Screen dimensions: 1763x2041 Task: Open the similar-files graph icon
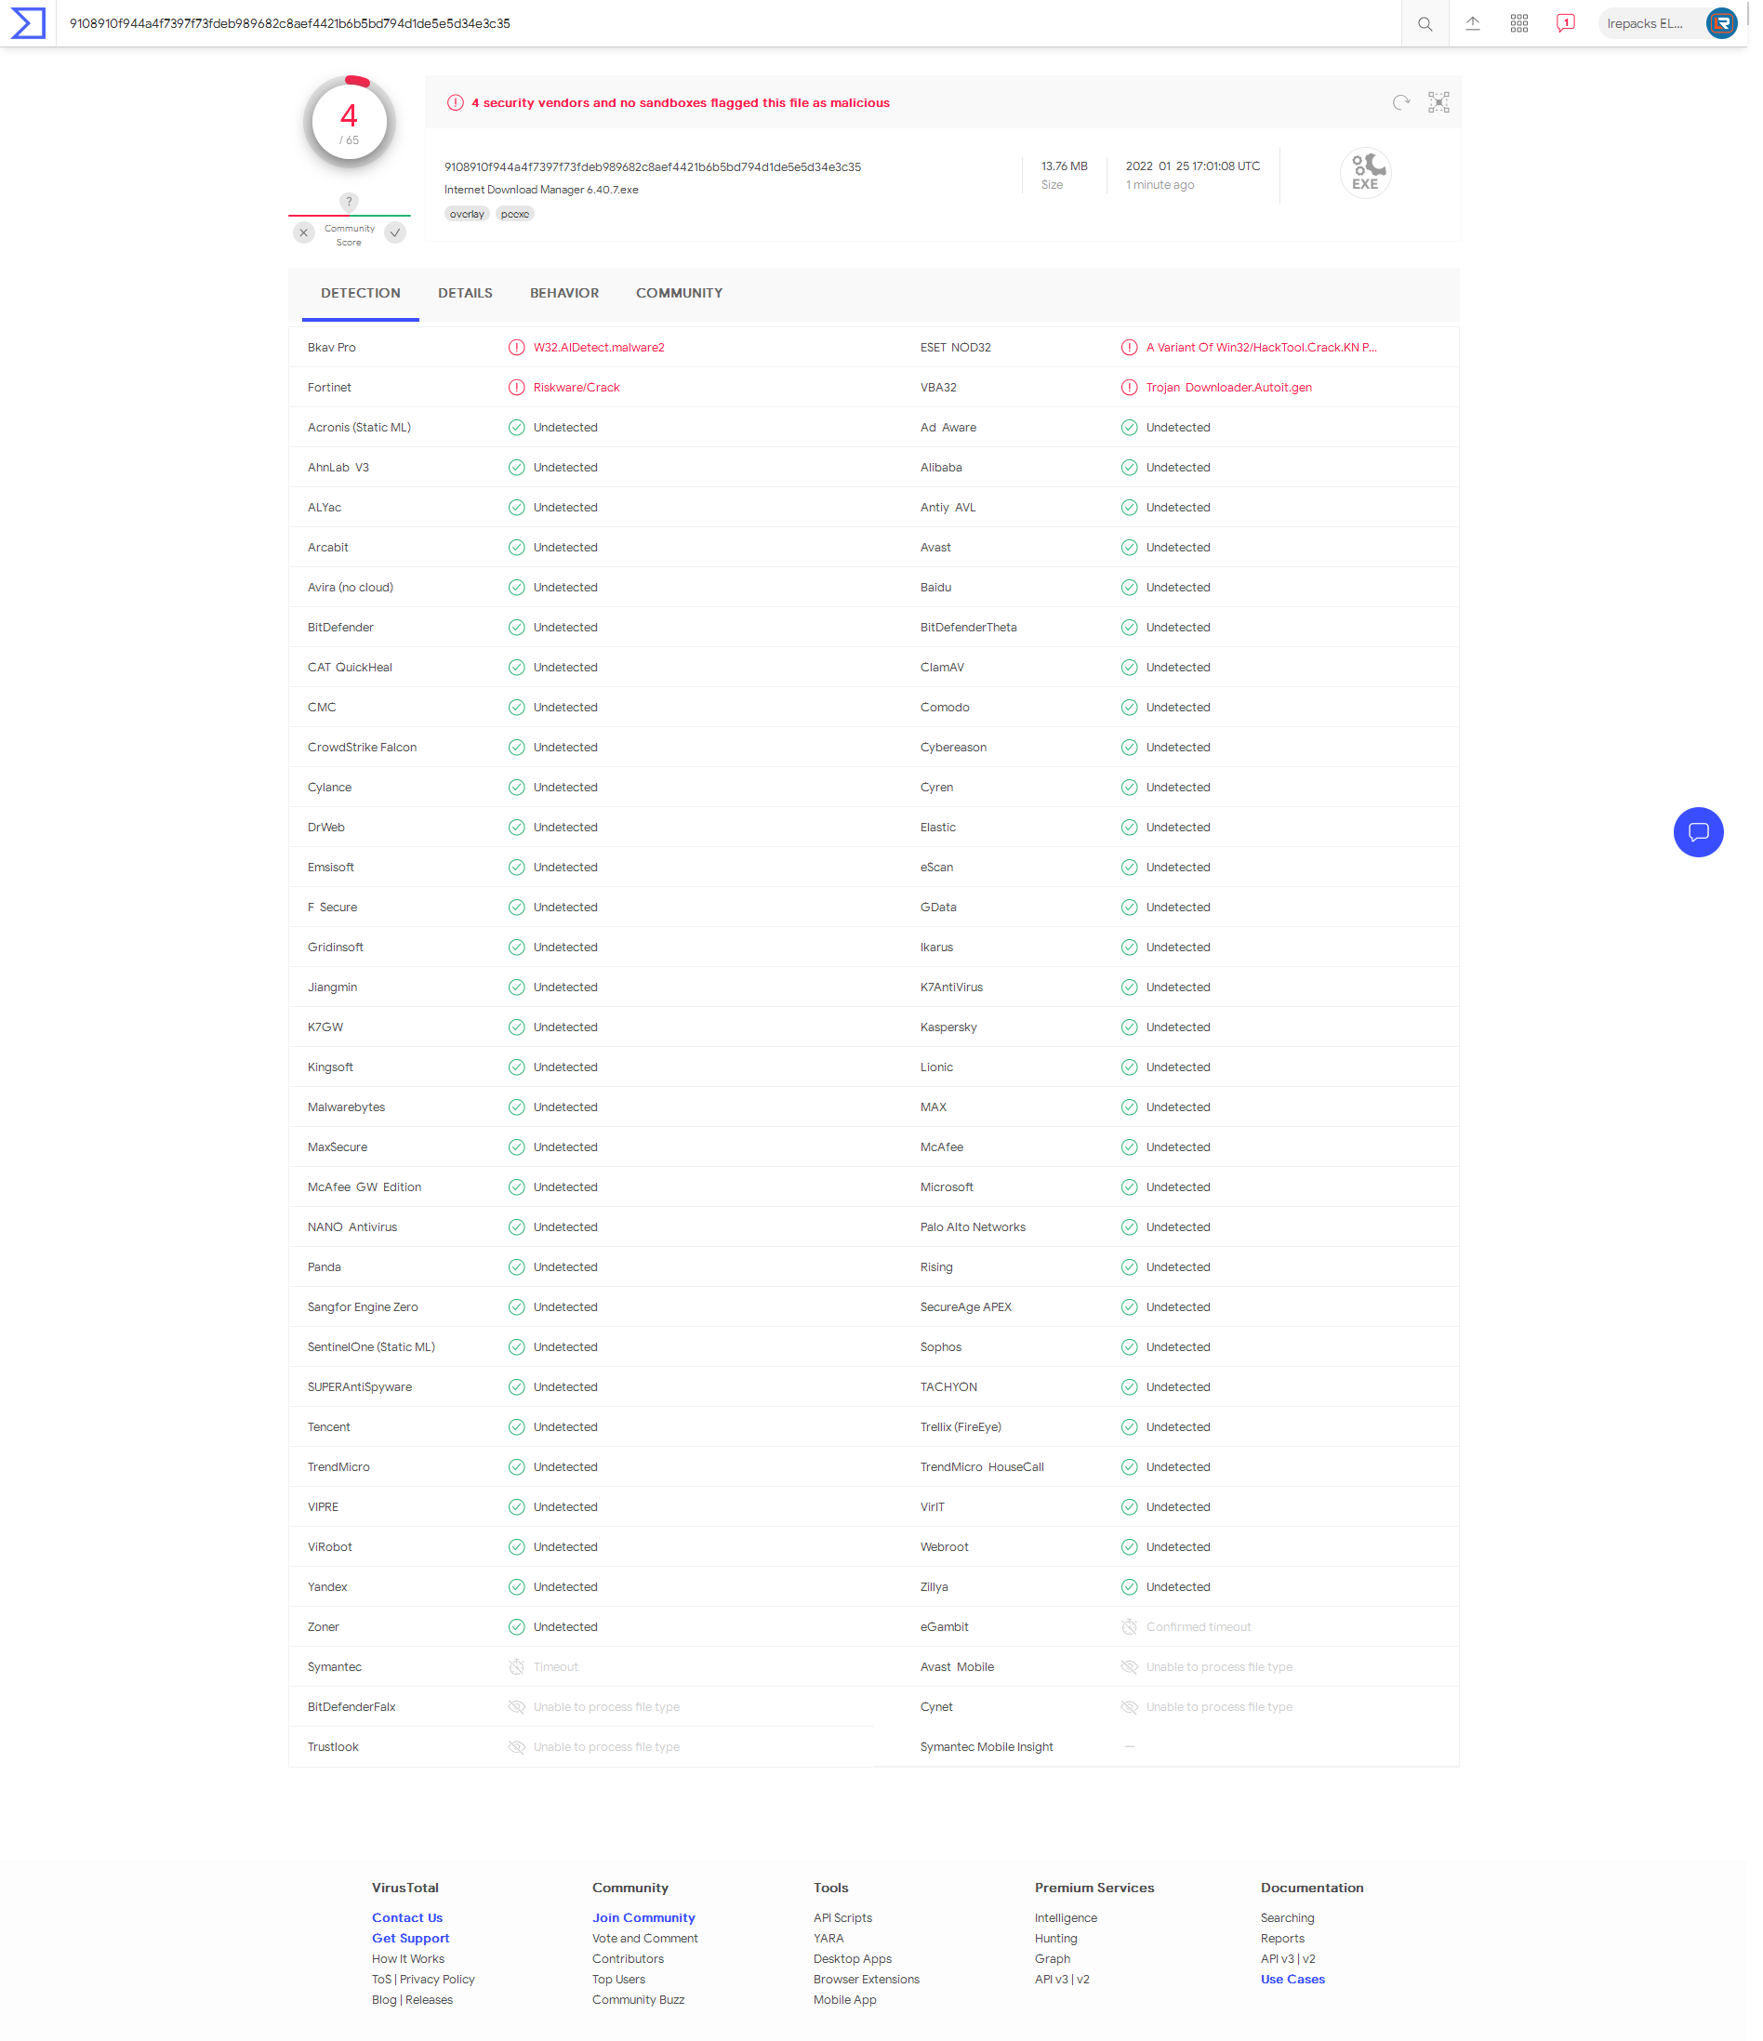pyautogui.click(x=1439, y=102)
